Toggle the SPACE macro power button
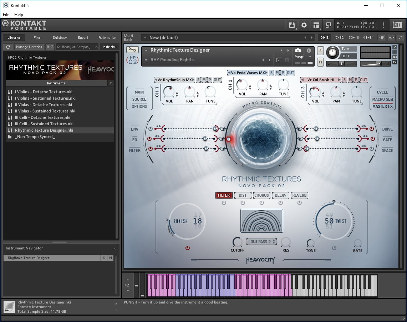 [372, 149]
